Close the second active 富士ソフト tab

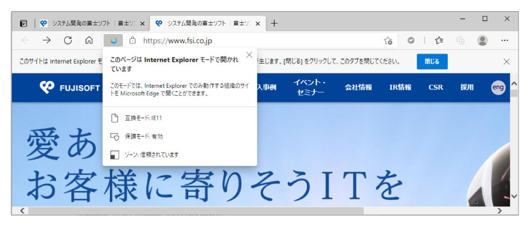click(x=258, y=24)
